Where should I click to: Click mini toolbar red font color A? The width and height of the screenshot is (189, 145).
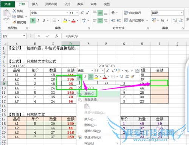tap(105, 77)
